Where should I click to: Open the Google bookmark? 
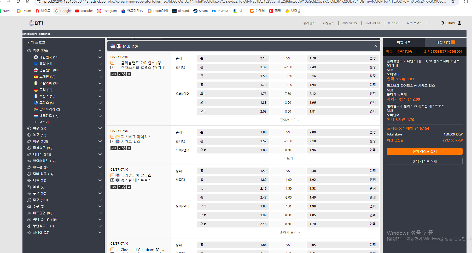click(63, 11)
